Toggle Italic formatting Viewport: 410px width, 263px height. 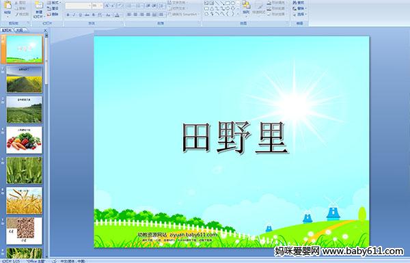coord(74,15)
